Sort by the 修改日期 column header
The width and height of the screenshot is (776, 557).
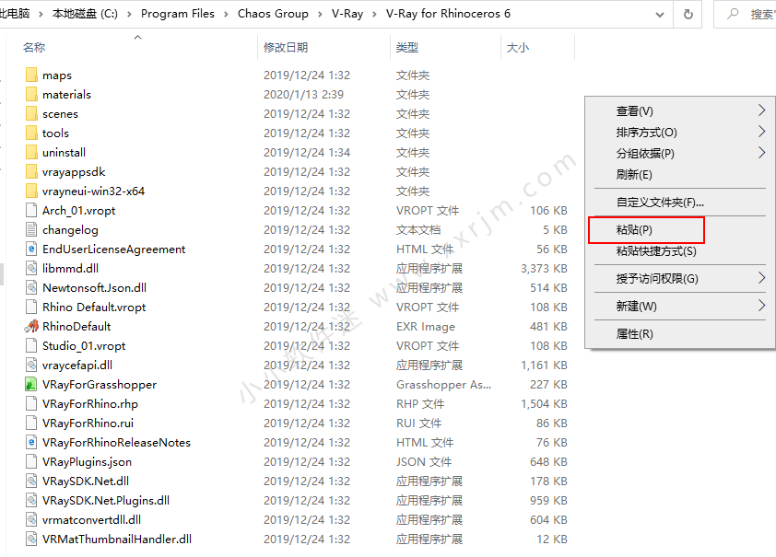tap(286, 48)
